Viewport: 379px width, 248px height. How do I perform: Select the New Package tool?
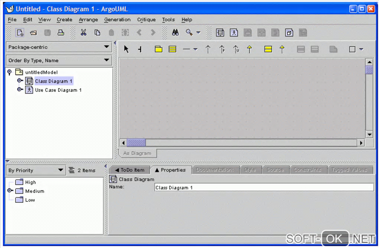click(x=159, y=49)
